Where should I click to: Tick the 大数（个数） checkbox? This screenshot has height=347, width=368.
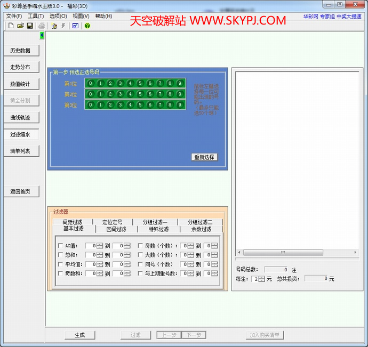(x=140, y=255)
